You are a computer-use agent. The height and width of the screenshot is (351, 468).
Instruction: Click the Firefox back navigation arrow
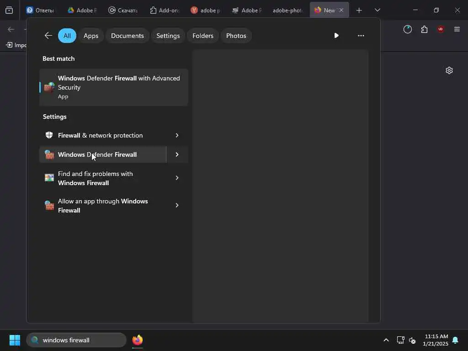pos(11,29)
